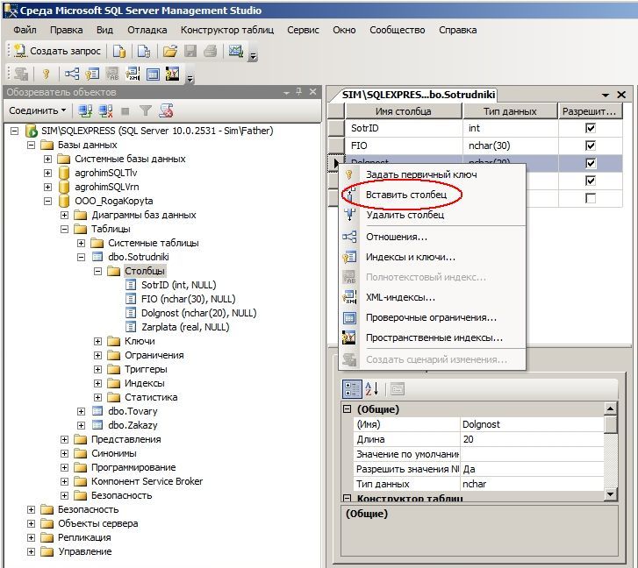The height and width of the screenshot is (568, 638).
Task: Click the property pages icon in properties
Action: [398, 389]
